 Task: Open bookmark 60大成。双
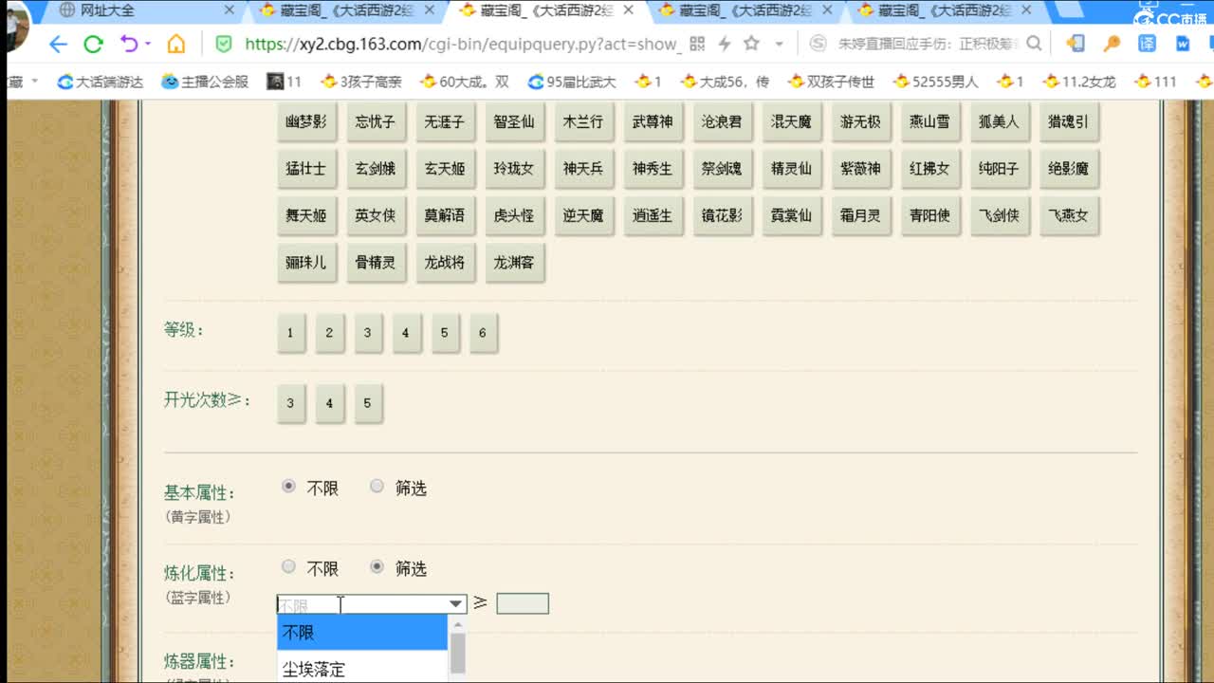pyautogui.click(x=465, y=82)
